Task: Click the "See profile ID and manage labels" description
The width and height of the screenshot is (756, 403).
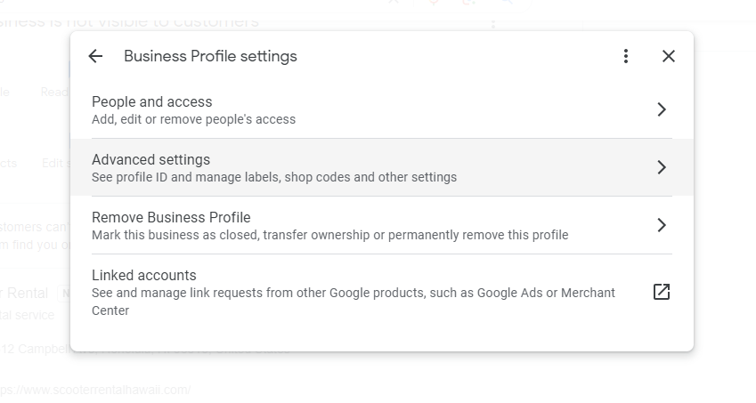Action: click(x=274, y=177)
